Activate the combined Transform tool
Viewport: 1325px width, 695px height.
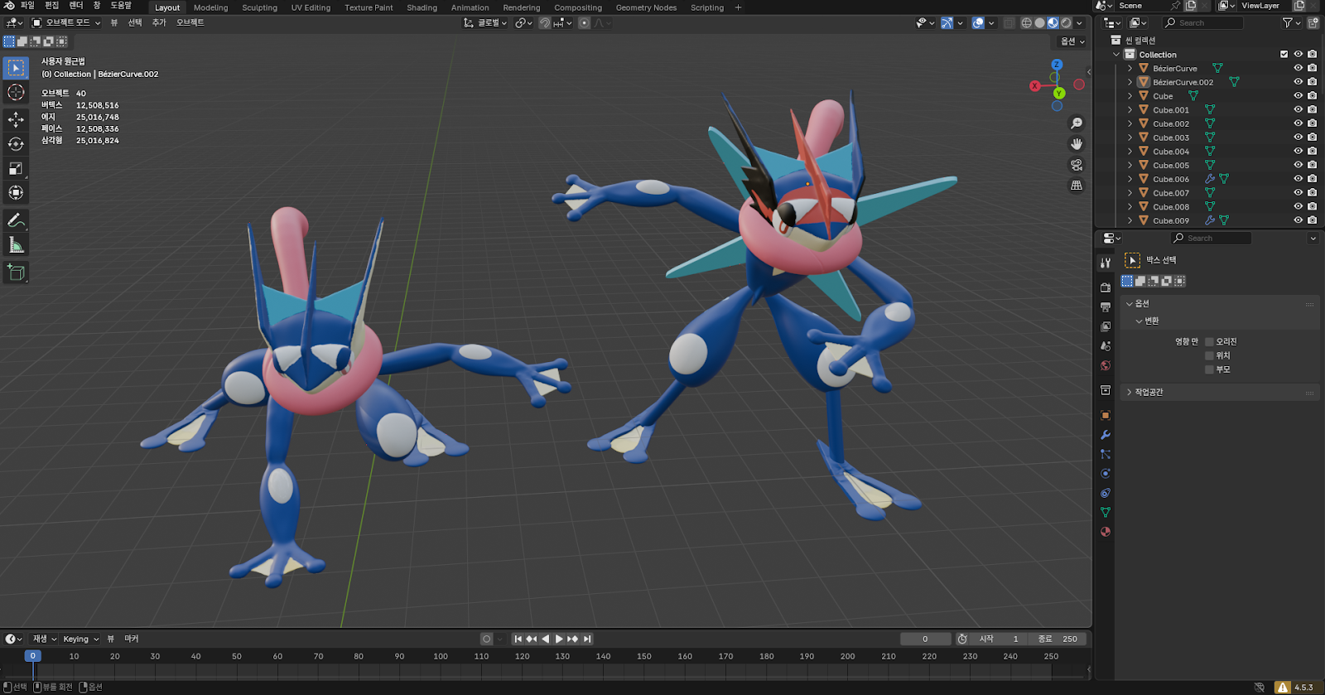[x=16, y=193]
